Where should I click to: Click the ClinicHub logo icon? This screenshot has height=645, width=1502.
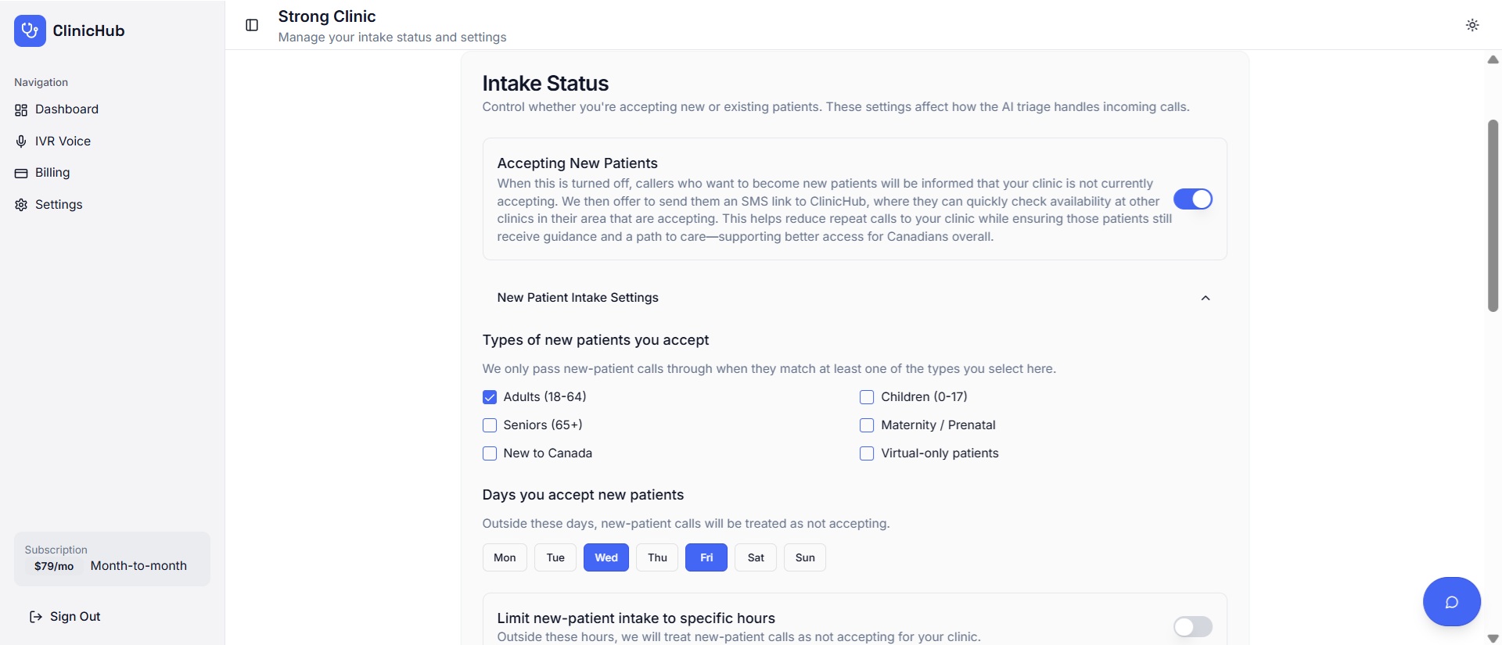point(29,30)
